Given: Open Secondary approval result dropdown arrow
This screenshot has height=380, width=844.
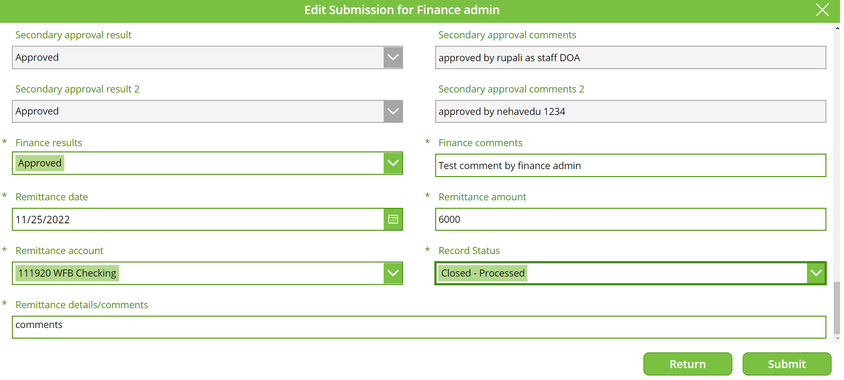Looking at the screenshot, I should [x=393, y=58].
